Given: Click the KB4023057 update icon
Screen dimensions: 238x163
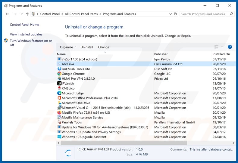Looking at the screenshot, I should [x=59, y=127].
